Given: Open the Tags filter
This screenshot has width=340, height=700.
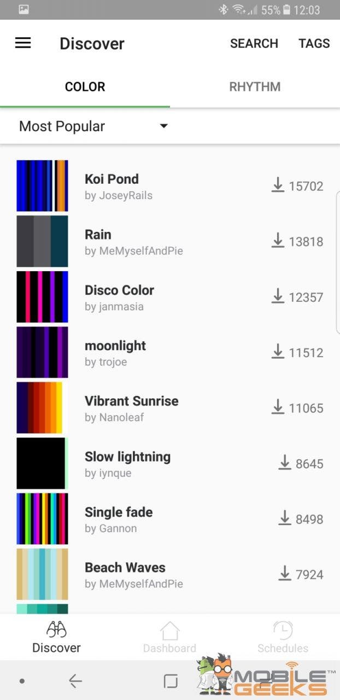Looking at the screenshot, I should tap(314, 44).
